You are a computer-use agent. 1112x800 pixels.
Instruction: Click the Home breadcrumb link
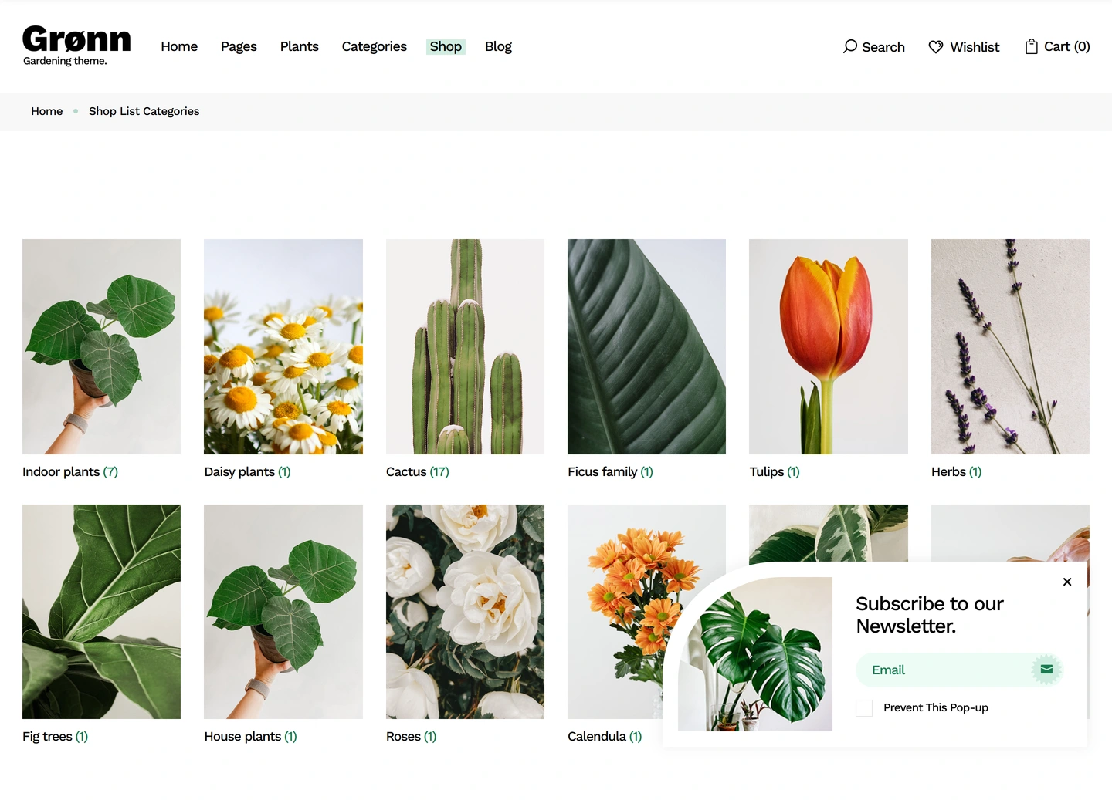(x=47, y=111)
